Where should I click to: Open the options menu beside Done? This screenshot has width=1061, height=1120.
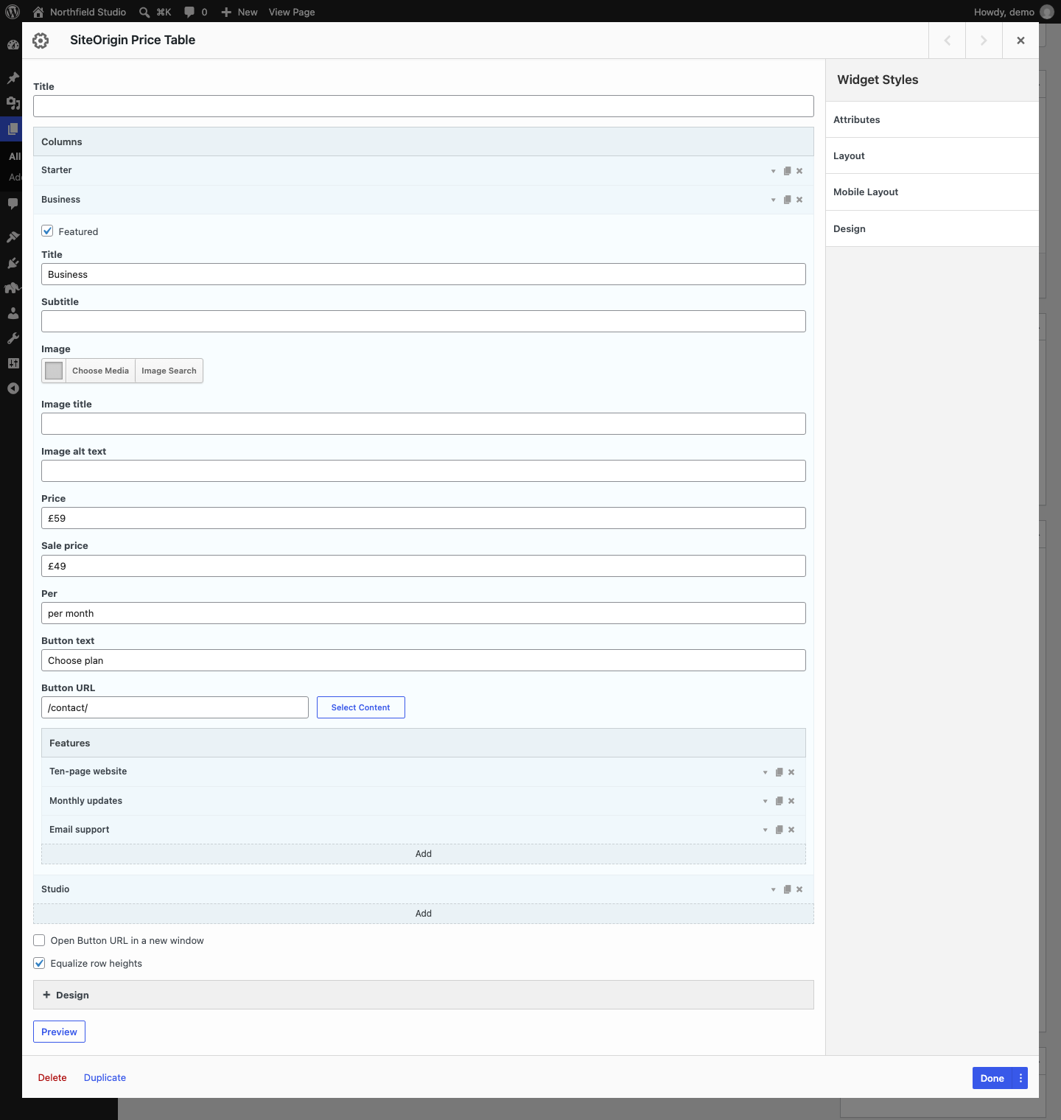pyautogui.click(x=1020, y=1078)
